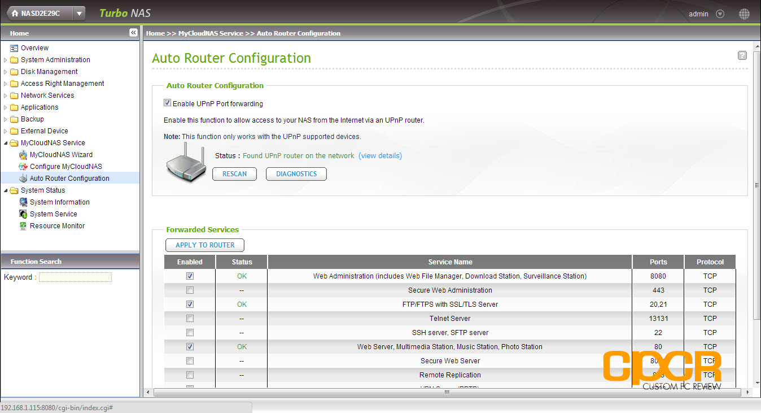Click the APPLY TO ROUTER button
761x413 pixels.
[205, 245]
